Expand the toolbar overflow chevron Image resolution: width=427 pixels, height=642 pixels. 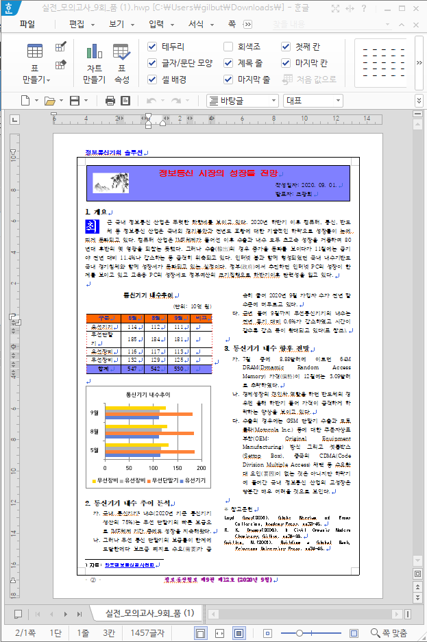(419, 101)
